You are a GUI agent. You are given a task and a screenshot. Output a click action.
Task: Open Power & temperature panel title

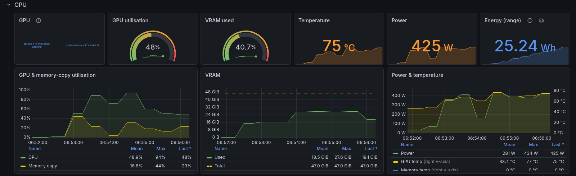click(417, 75)
